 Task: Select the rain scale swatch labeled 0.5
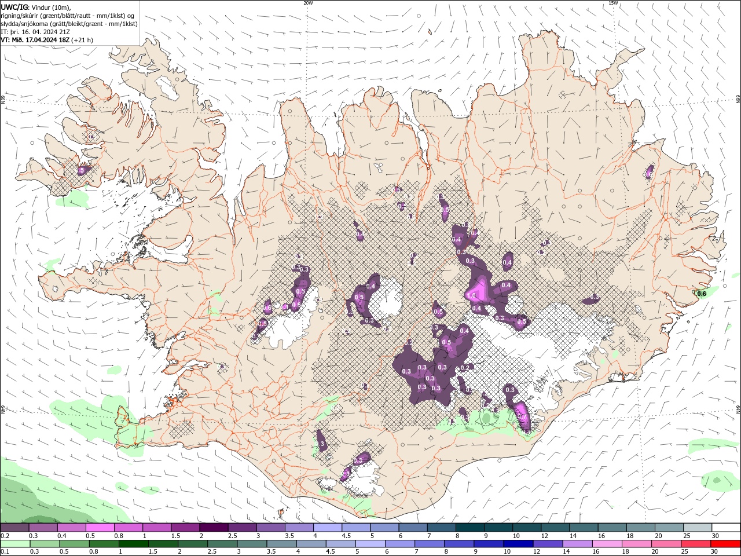74,544
